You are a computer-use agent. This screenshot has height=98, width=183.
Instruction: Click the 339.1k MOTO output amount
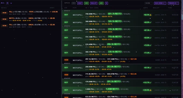[115, 52]
